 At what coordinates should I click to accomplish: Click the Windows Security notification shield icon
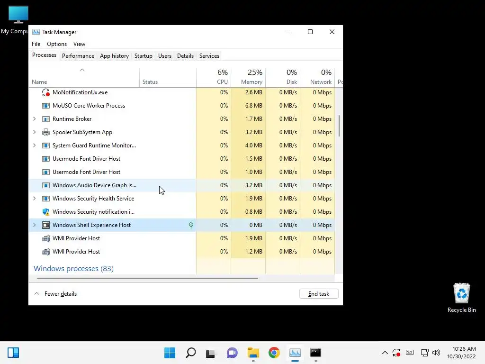(46, 212)
